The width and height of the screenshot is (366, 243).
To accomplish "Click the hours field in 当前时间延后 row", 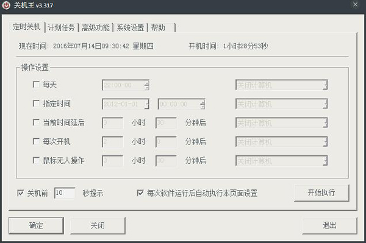I will (x=112, y=123).
